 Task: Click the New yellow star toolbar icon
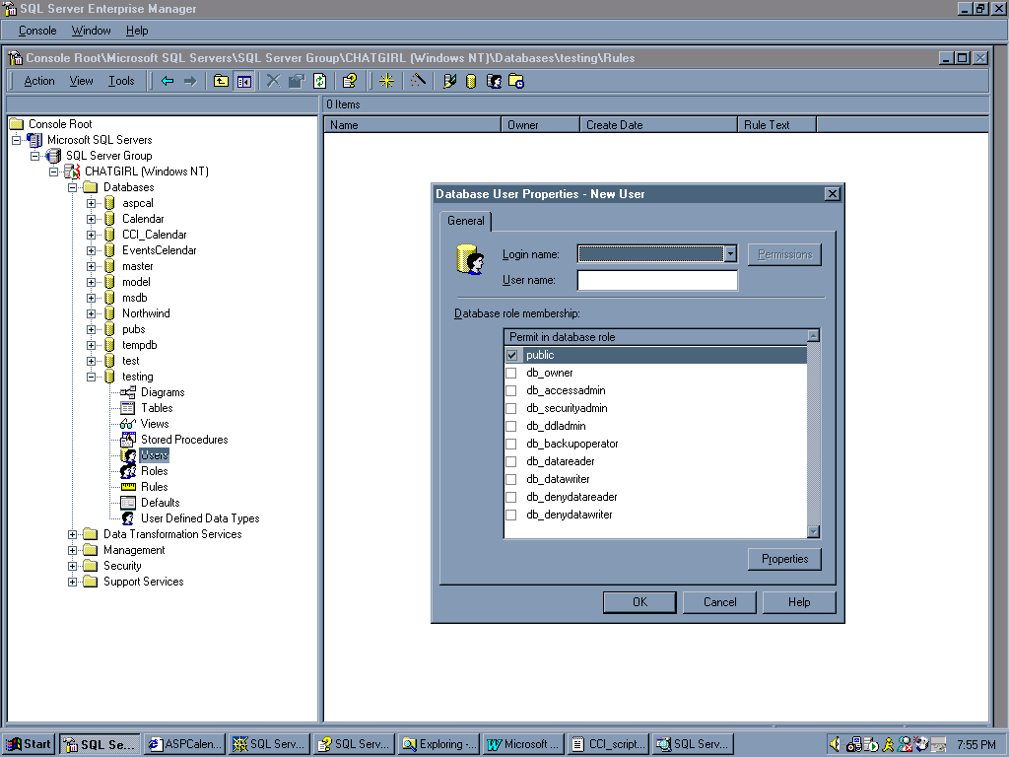click(386, 81)
